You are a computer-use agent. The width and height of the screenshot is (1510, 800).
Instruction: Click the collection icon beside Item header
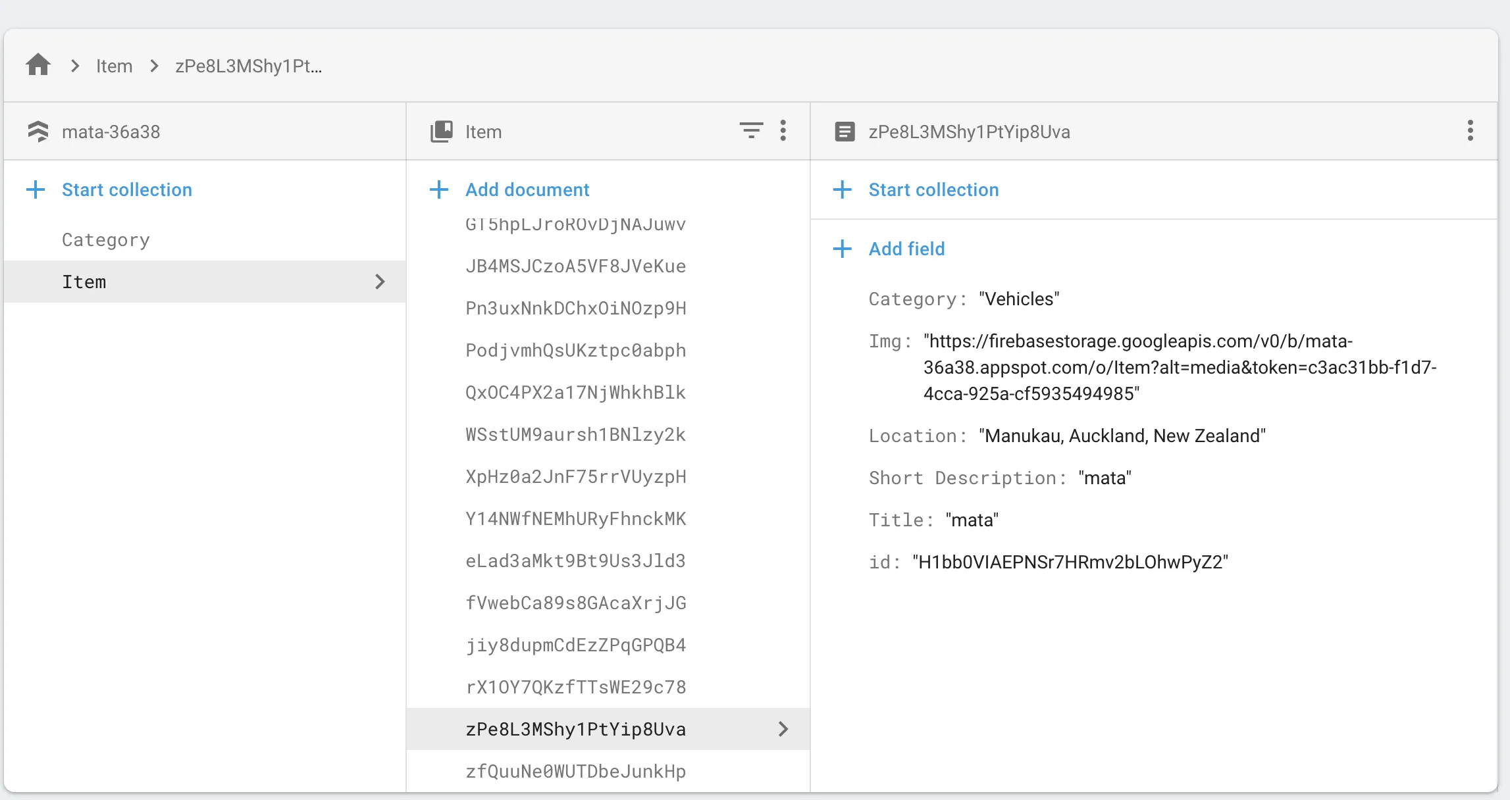442,132
